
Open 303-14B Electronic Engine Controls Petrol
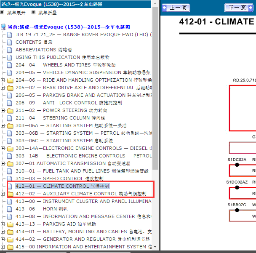[x=84, y=156]
